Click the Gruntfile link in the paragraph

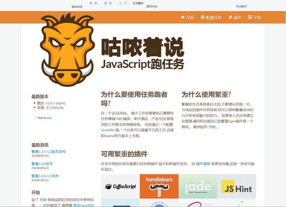[108, 130]
